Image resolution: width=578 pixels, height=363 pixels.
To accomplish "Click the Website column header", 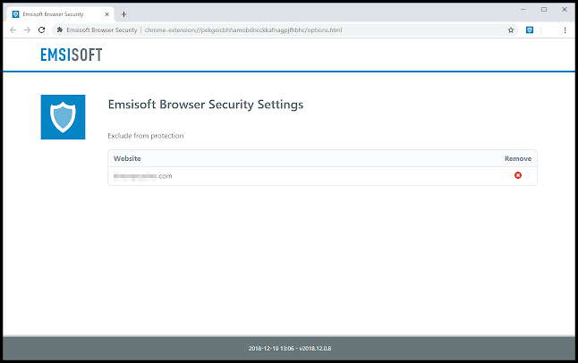I will click(x=127, y=158).
